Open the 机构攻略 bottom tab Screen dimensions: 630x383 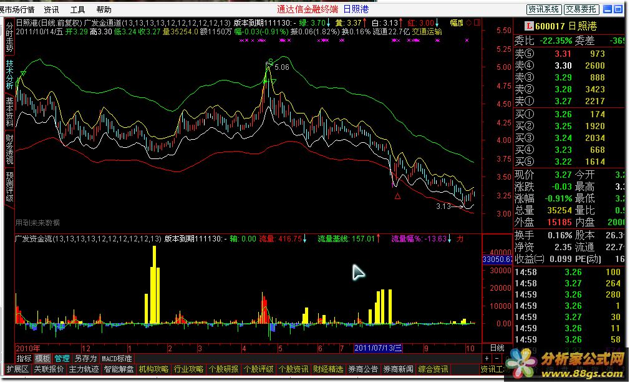click(x=153, y=369)
